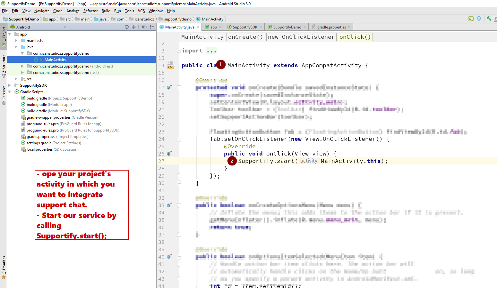Click the implements gutter icon on line 26
This screenshot has width=497, height=288.
[x=169, y=154]
